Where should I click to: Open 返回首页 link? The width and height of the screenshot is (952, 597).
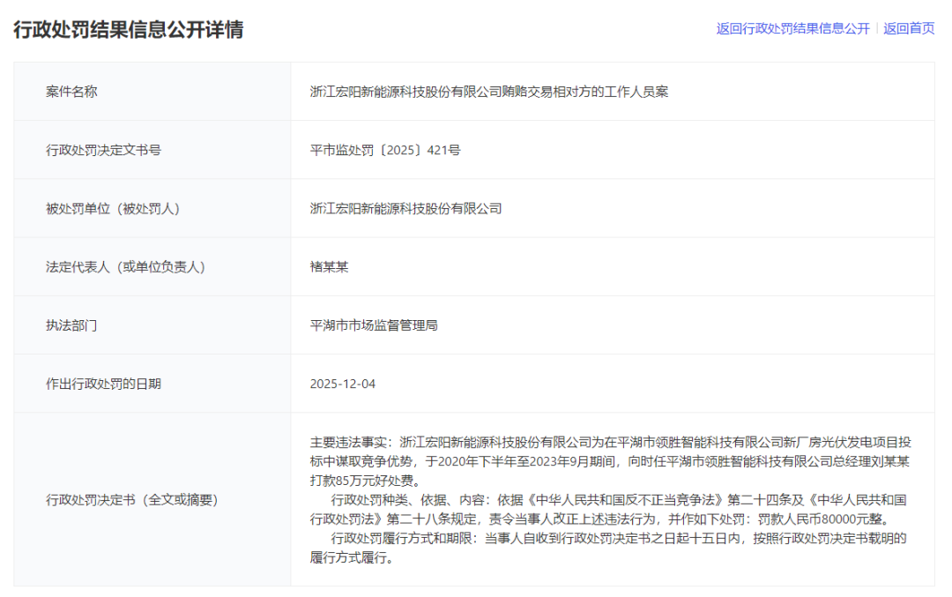point(908,28)
